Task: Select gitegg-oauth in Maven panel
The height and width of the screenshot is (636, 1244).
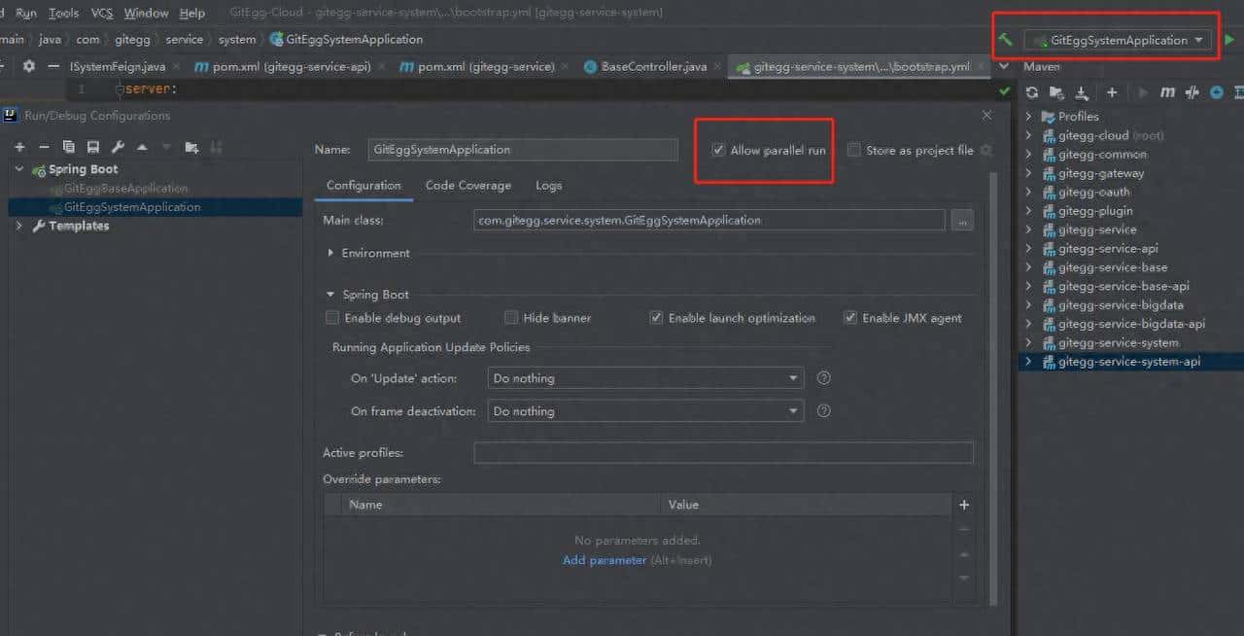Action: point(1093,193)
